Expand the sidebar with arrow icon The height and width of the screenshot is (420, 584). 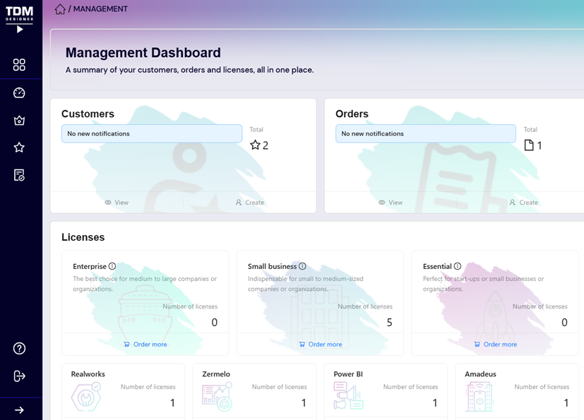pos(19,409)
